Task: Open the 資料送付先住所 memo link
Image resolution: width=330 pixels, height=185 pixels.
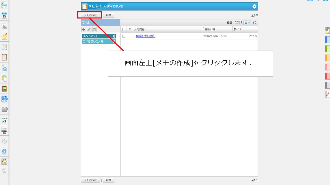Action: click(x=145, y=36)
